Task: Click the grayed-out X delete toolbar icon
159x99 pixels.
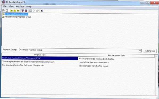Action: tap(34, 11)
